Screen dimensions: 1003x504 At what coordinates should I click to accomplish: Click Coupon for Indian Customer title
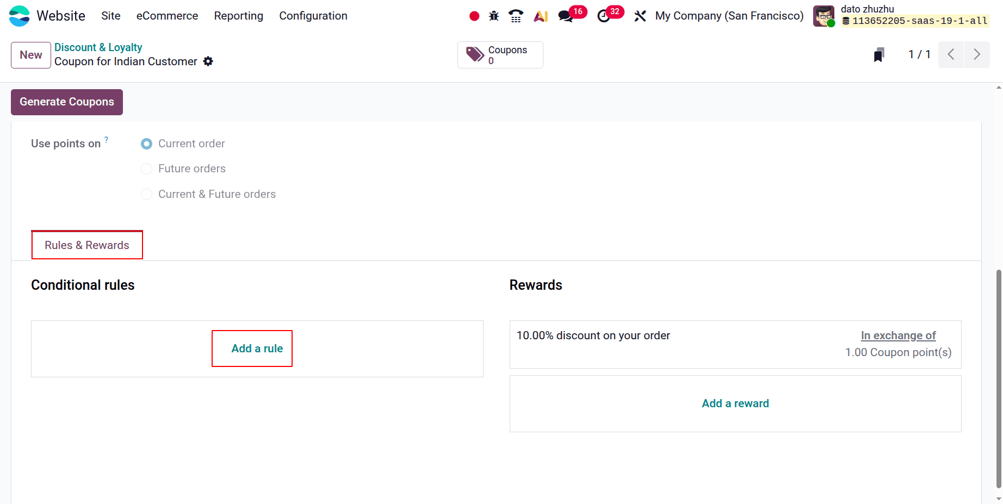coord(126,61)
